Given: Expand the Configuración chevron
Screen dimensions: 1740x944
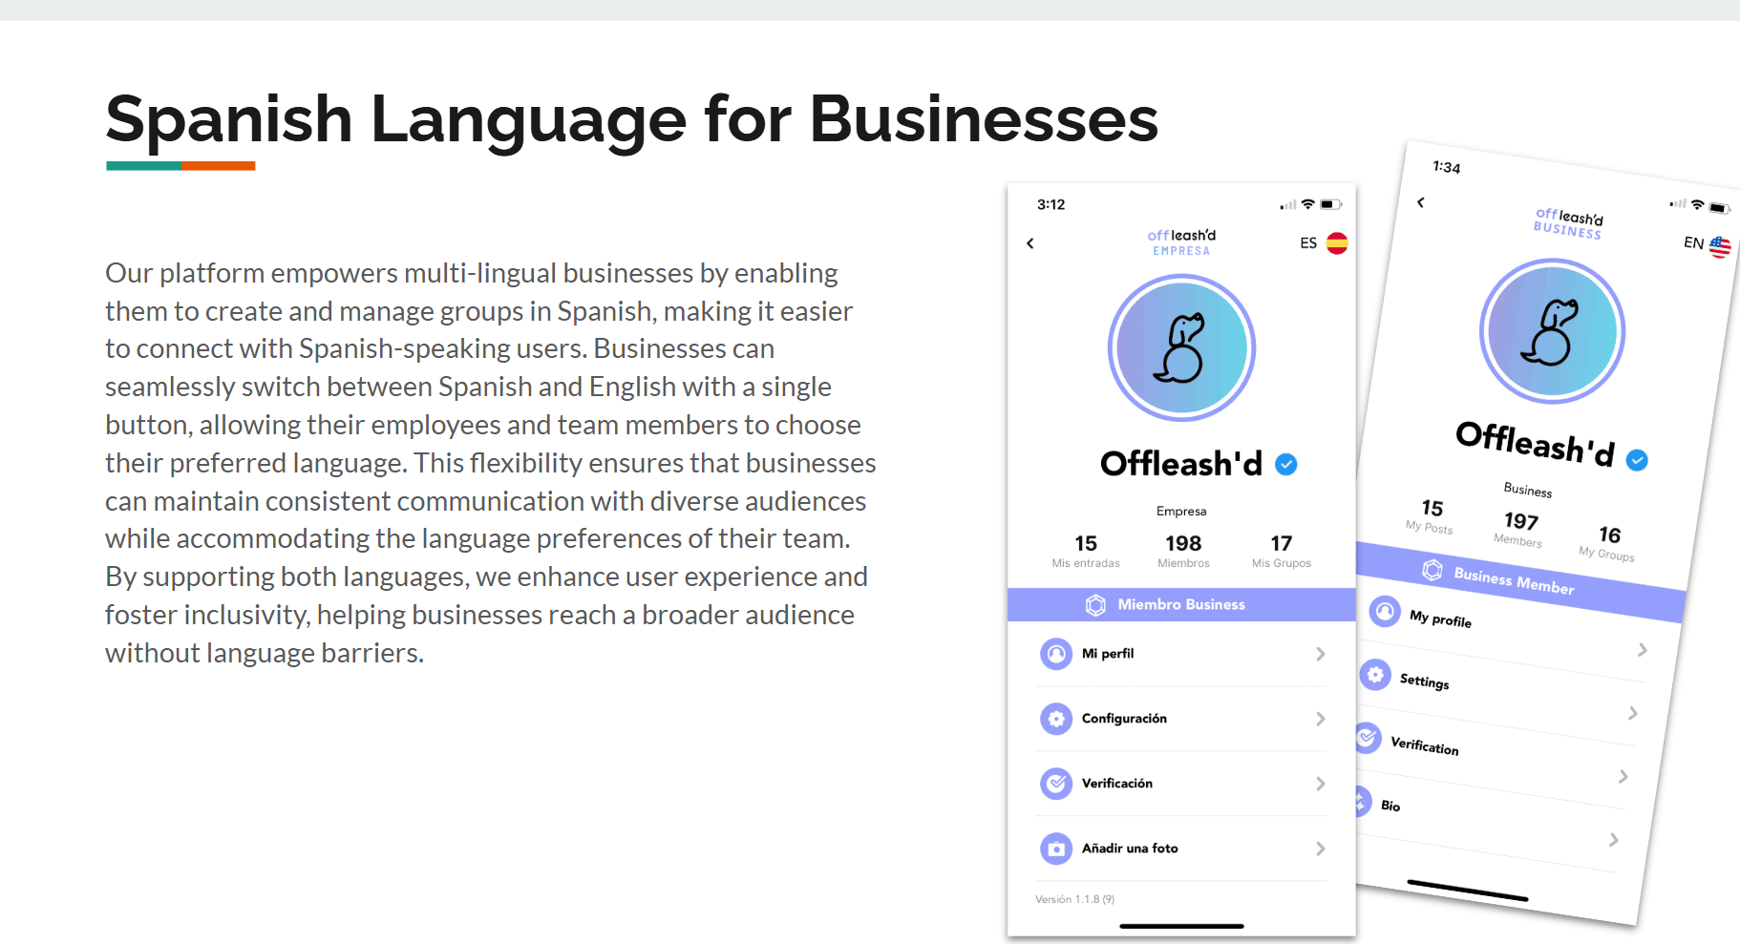Looking at the screenshot, I should pos(1321,719).
